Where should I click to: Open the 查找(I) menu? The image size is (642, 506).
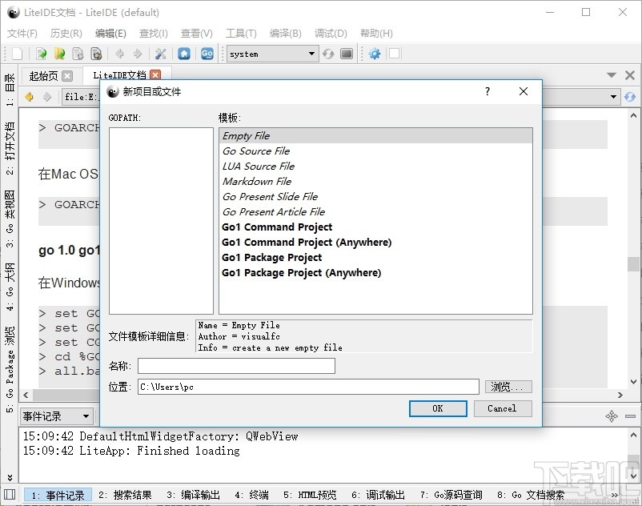click(154, 33)
